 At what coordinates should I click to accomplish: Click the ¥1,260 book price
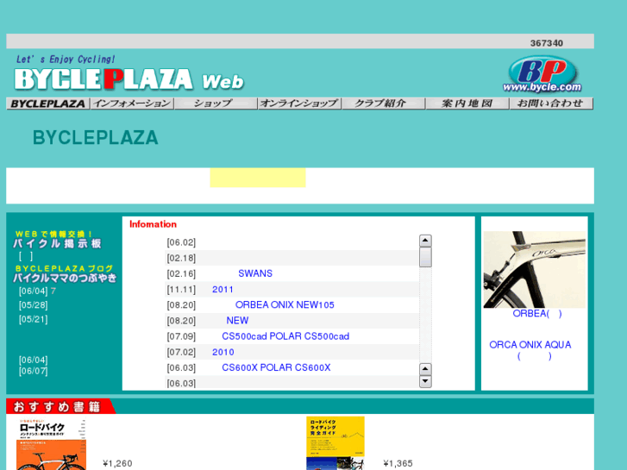(117, 464)
